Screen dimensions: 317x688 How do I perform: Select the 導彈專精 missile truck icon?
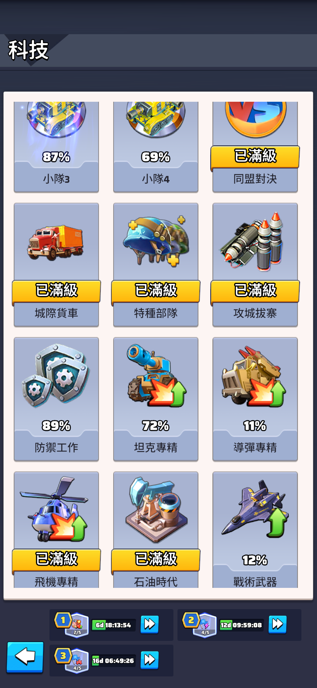[254, 377]
